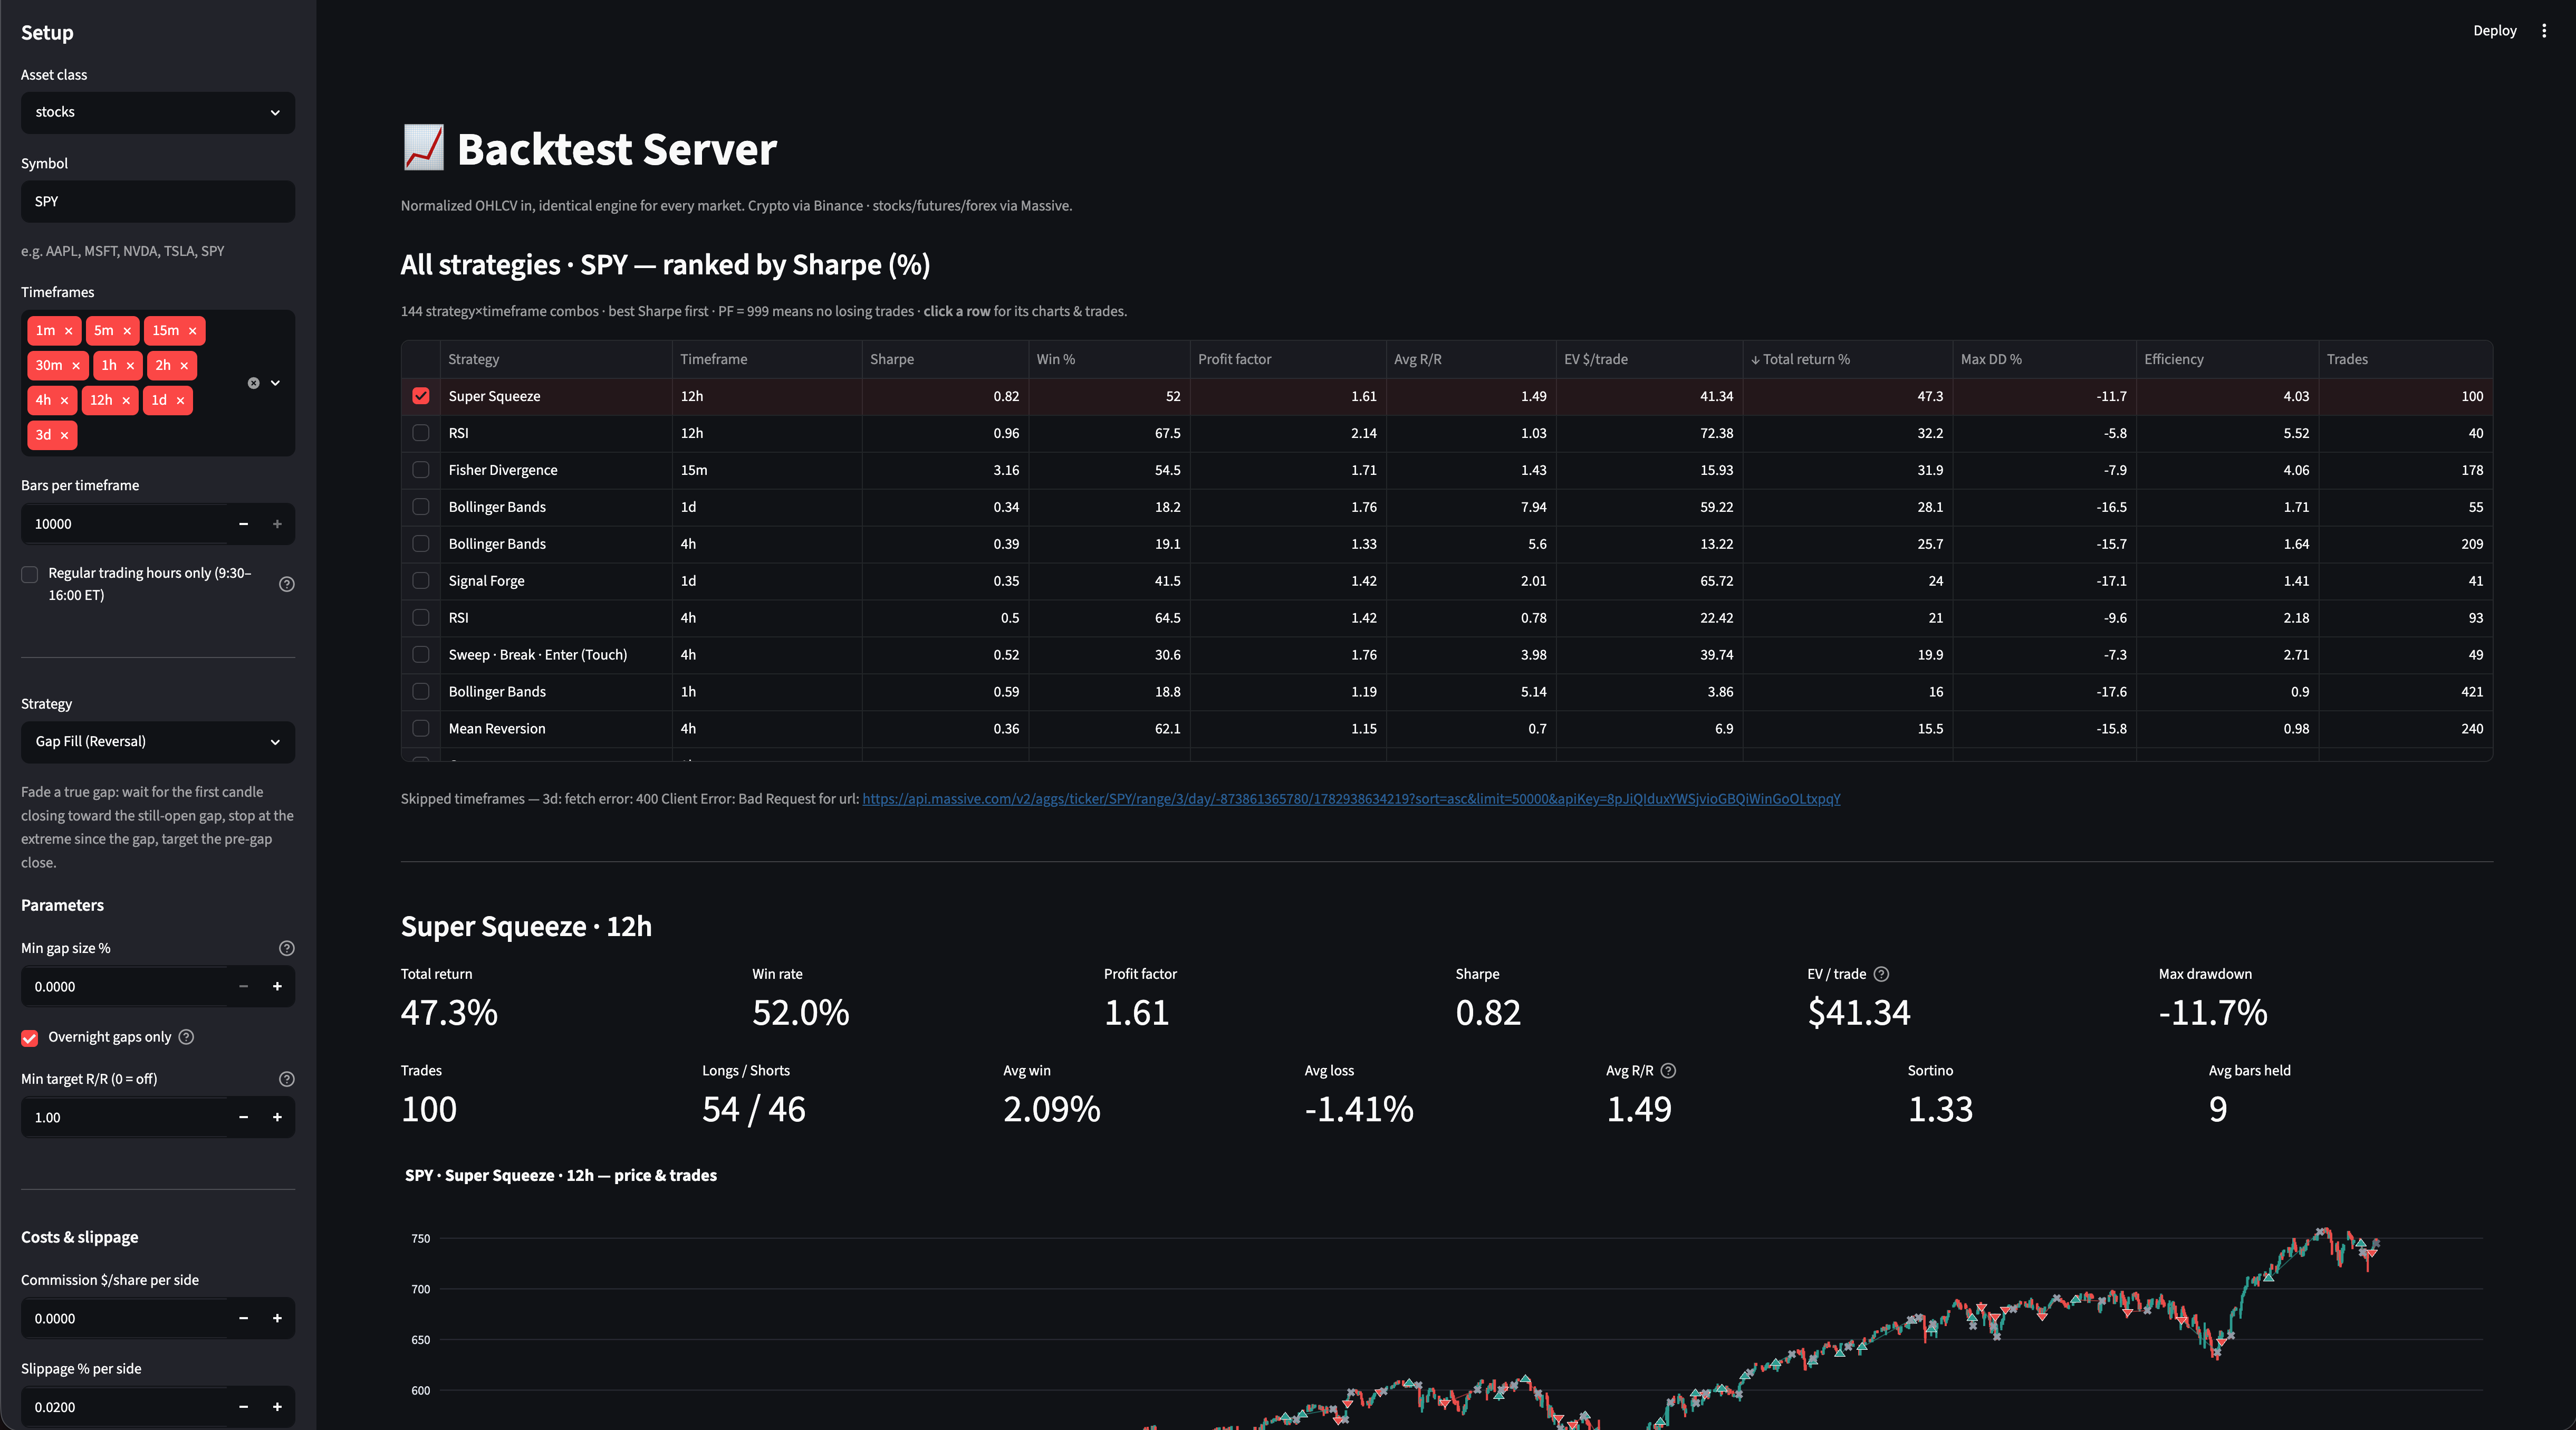This screenshot has height=1430, width=2576.
Task: Remove the 3d timeframe tag
Action: [x=64, y=435]
